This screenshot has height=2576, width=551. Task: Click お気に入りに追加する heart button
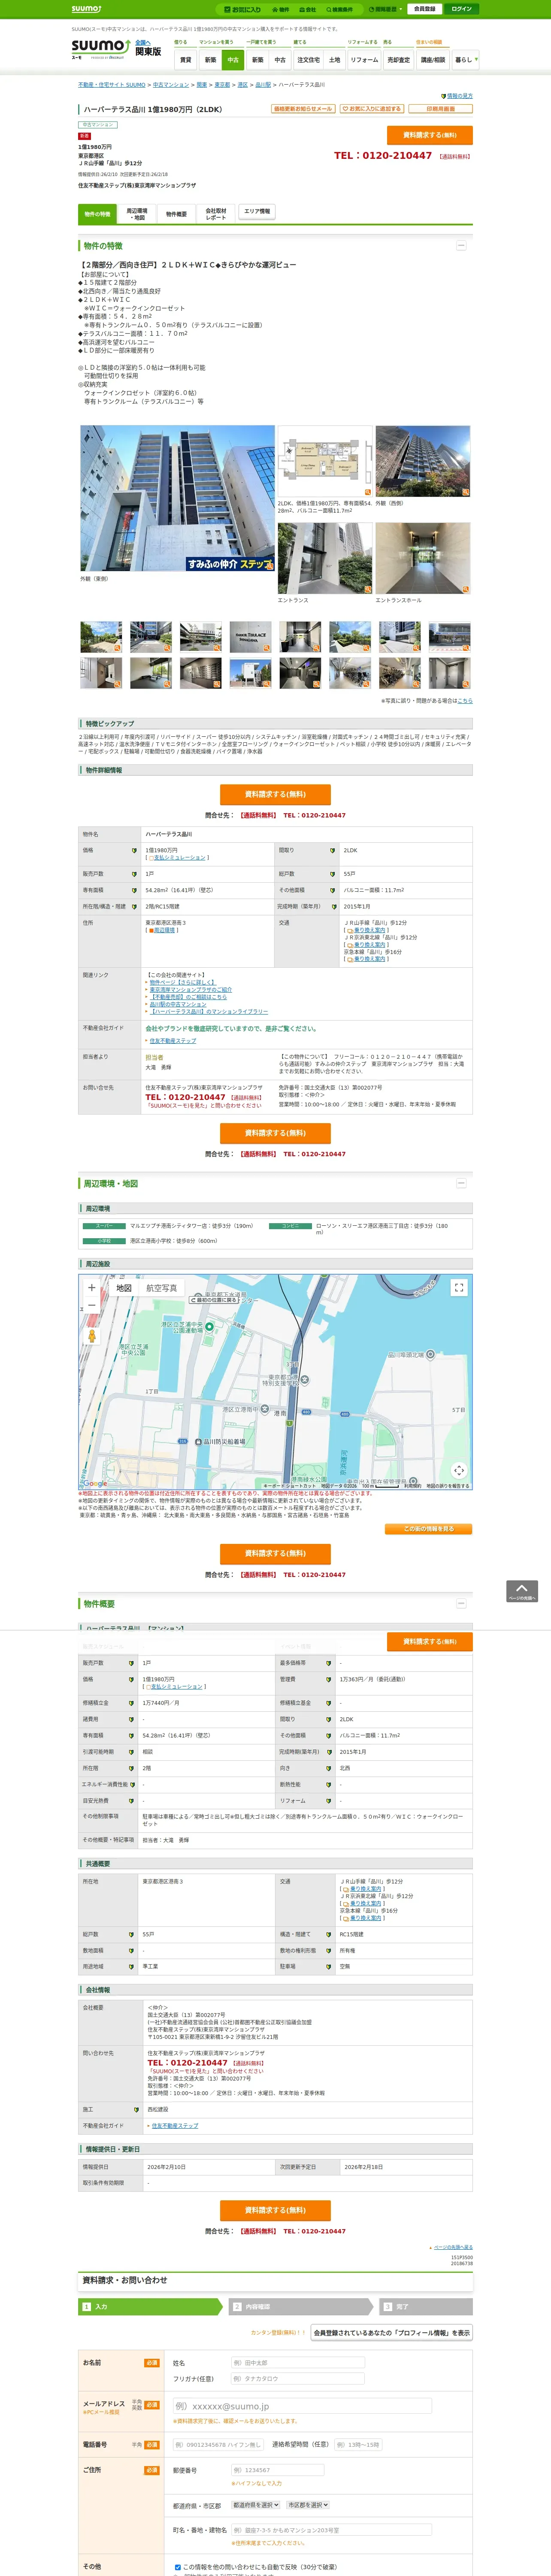click(x=371, y=109)
